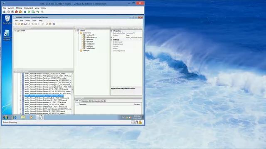Switch to the XML (0) messages tab

(78, 101)
